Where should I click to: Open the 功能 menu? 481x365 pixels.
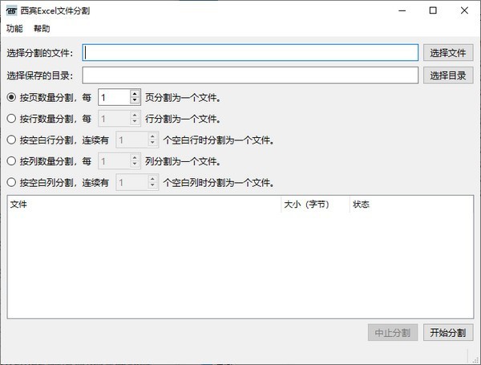pyautogui.click(x=14, y=29)
